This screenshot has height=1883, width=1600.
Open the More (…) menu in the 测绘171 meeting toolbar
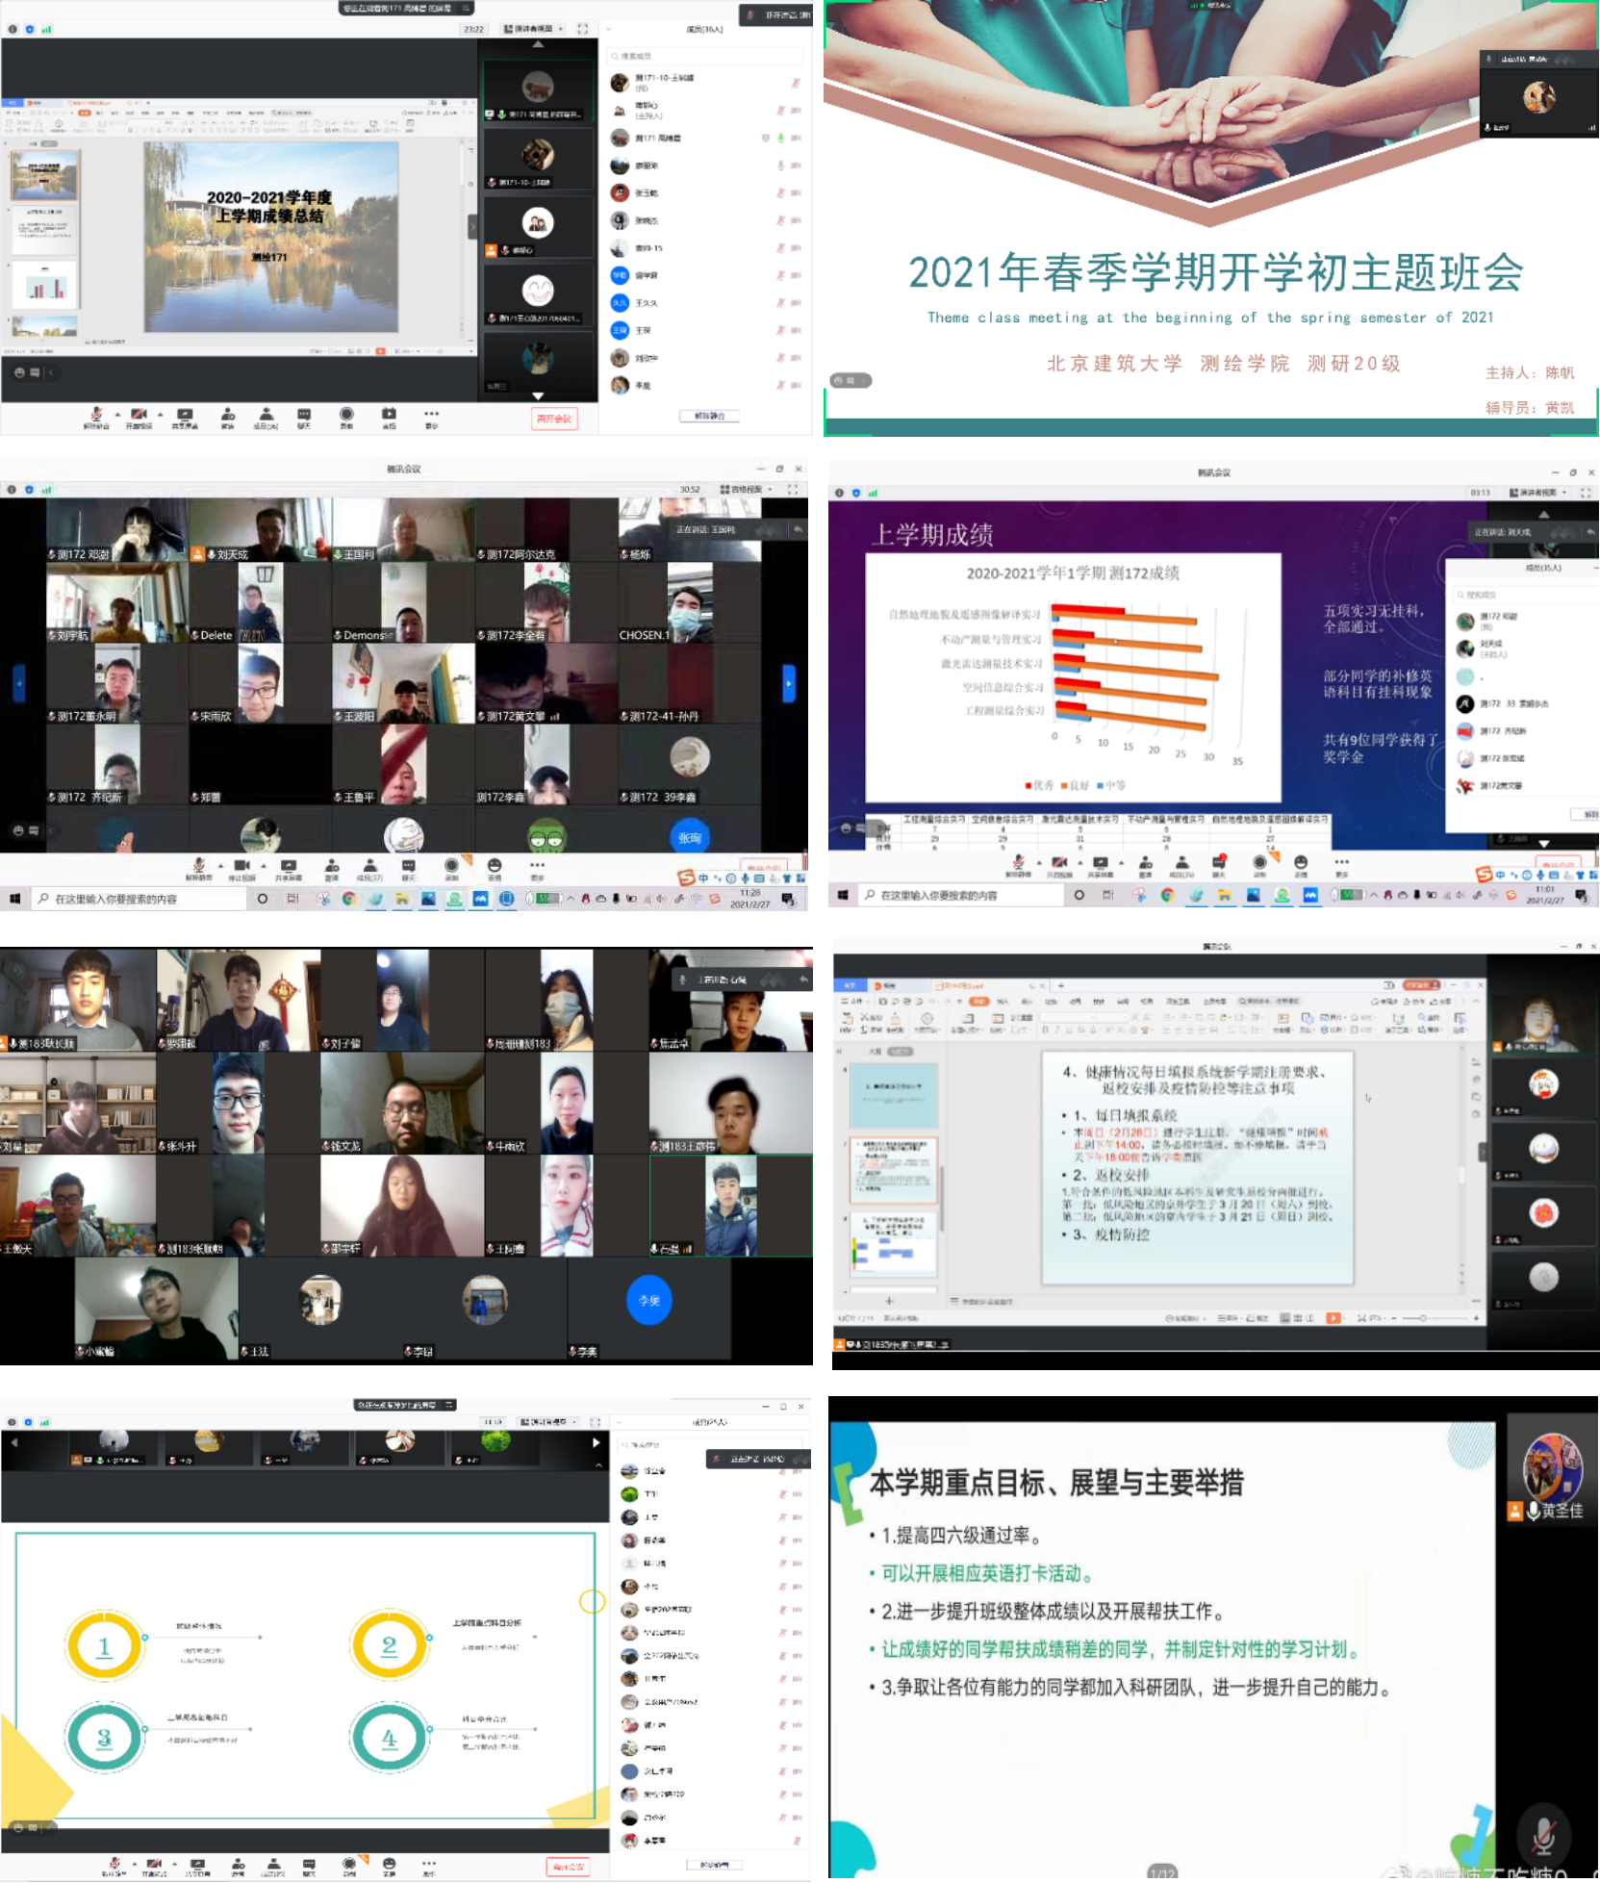pyautogui.click(x=432, y=416)
